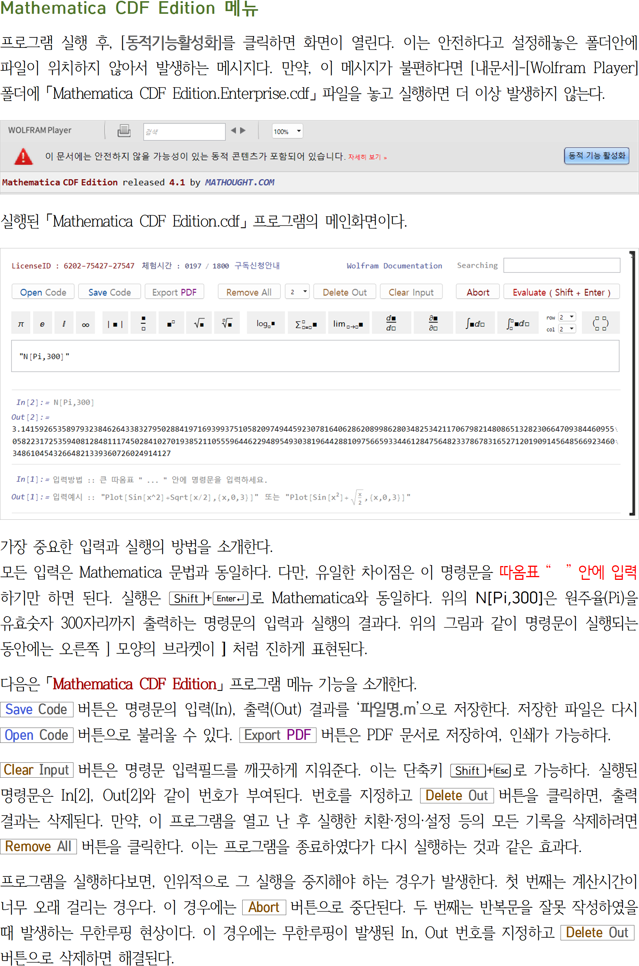Click the LicenseID : 6202-75427-27547 text
The width and height of the screenshot is (639, 966).
click(73, 266)
